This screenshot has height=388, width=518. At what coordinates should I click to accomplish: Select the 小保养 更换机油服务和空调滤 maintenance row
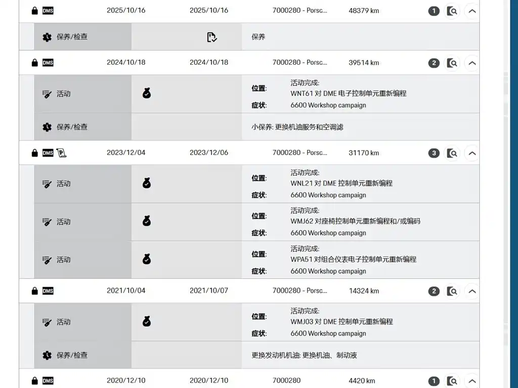[256, 127]
